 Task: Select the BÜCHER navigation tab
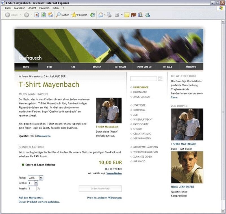[97, 67]
